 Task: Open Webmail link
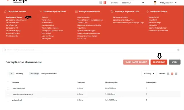(x=45, y=17)
